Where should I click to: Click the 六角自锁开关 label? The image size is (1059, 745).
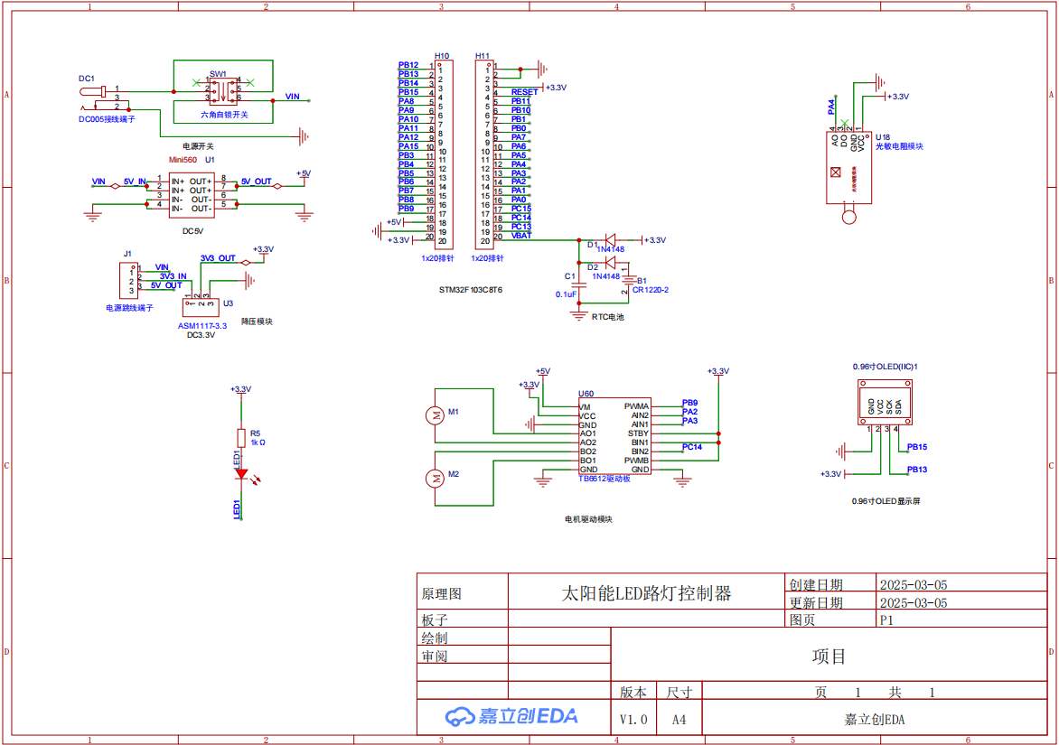[x=224, y=115]
